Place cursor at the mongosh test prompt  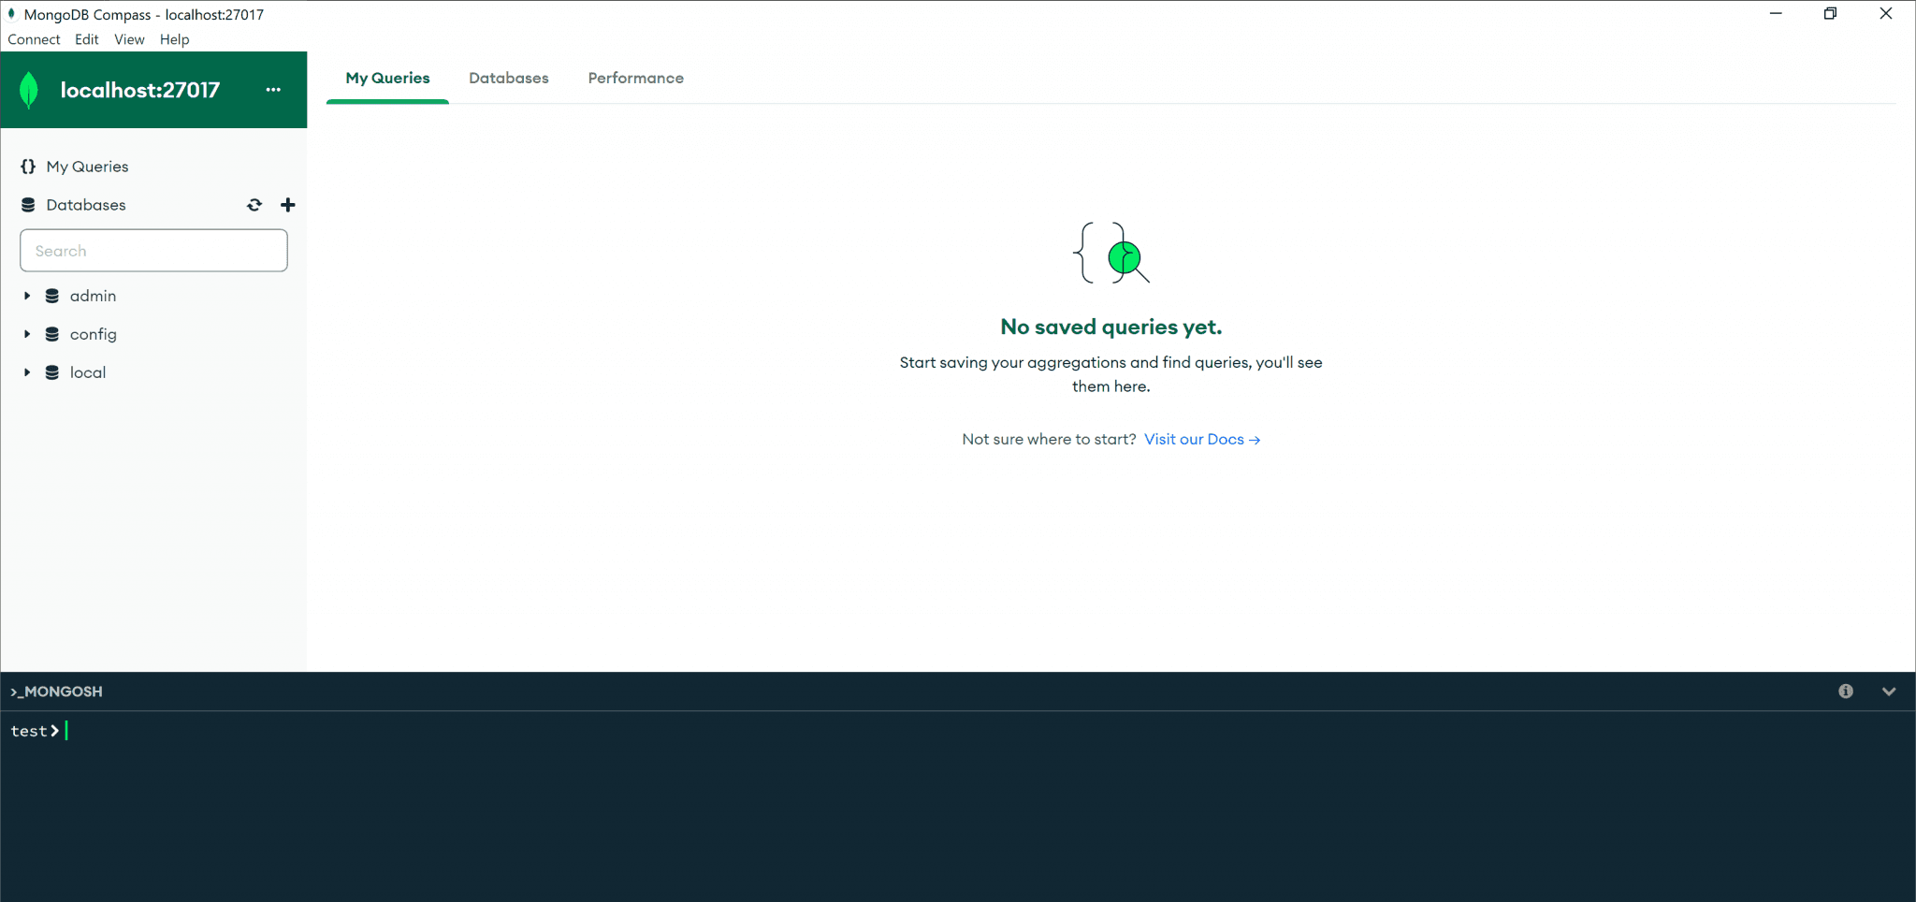(x=65, y=731)
